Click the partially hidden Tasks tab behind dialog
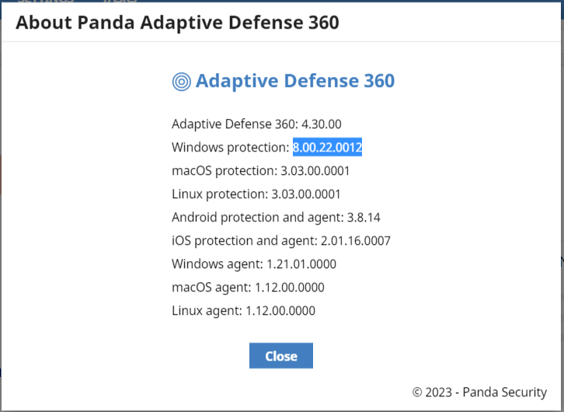The image size is (564, 412). pyautogui.click(x=120, y=1)
